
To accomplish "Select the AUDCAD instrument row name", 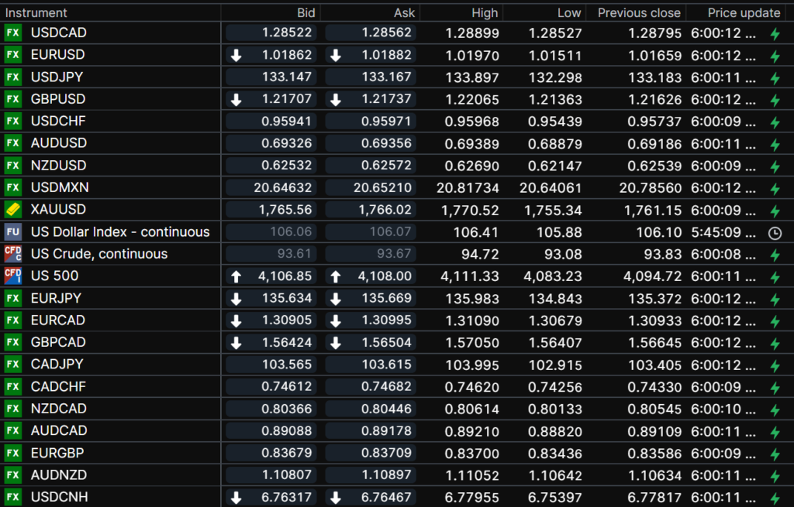I will (x=59, y=430).
